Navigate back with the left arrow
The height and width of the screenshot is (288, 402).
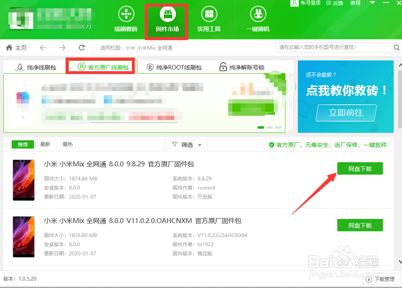tap(43, 48)
